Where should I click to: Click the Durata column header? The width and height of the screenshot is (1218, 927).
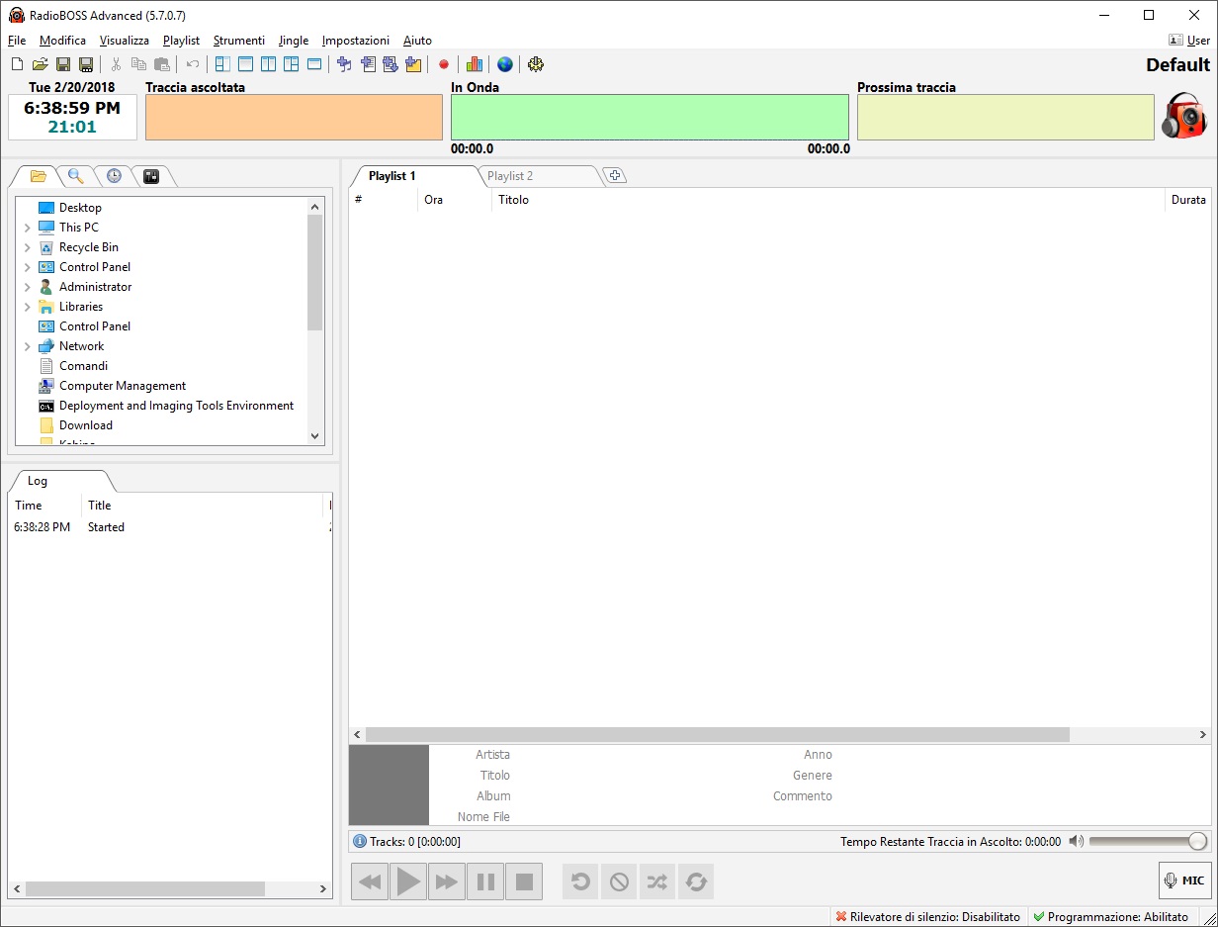pyautogui.click(x=1188, y=200)
